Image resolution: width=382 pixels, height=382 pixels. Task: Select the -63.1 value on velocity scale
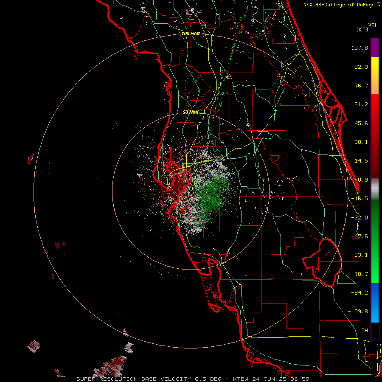[360, 255]
